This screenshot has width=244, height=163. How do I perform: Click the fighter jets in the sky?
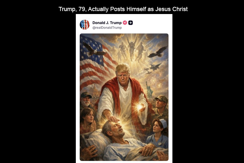click(152, 68)
